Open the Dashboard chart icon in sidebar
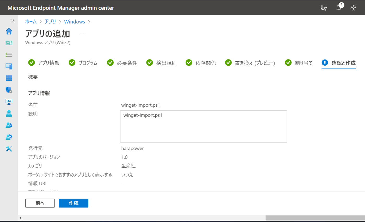365x222 pixels. click(x=9, y=43)
